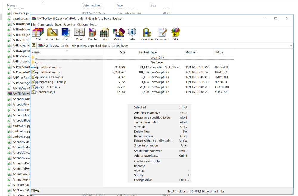Sort by the Size column header in WinRAR
The width and height of the screenshot is (298, 196).
pyautogui.click(x=115, y=52)
